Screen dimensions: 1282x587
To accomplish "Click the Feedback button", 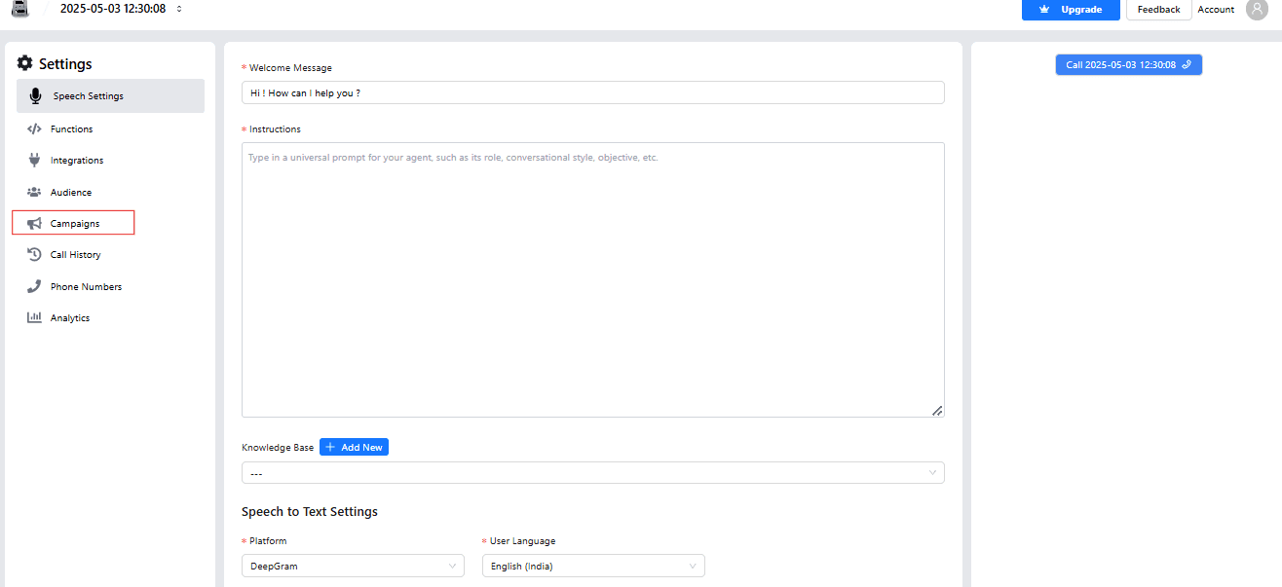I will (x=1158, y=10).
